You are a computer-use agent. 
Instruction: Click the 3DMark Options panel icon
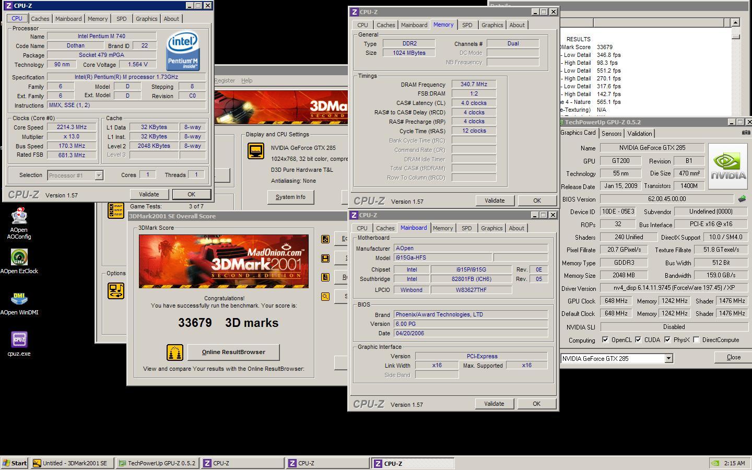tap(116, 291)
